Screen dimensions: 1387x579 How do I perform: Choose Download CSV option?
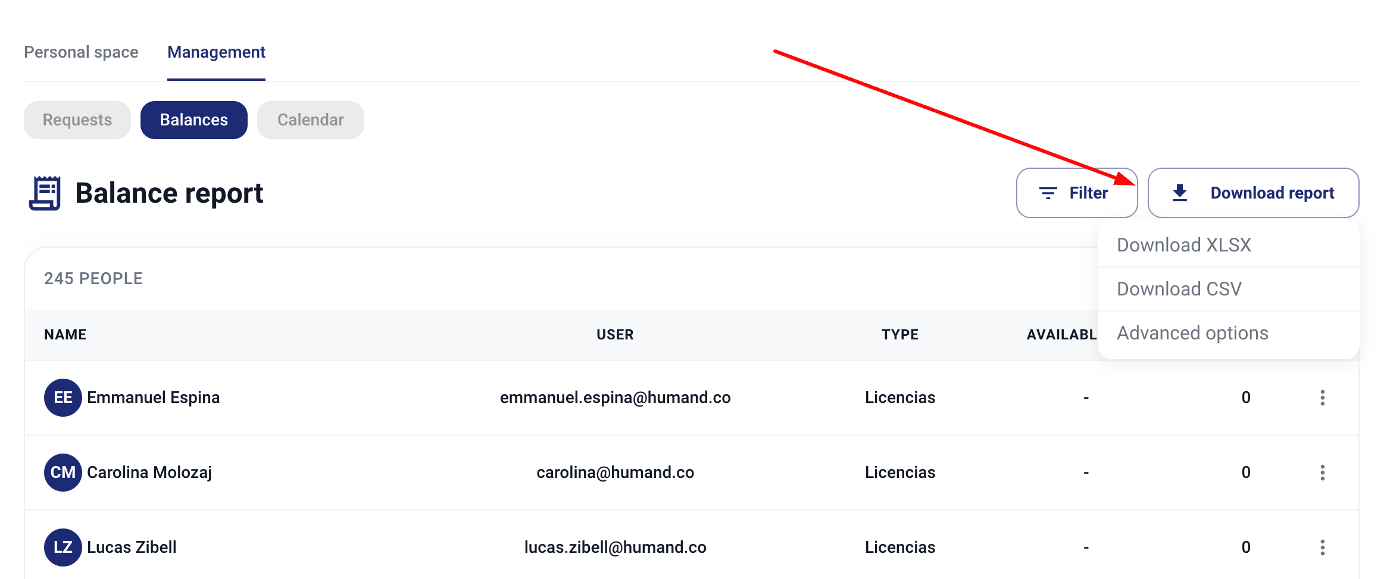[x=1179, y=289]
